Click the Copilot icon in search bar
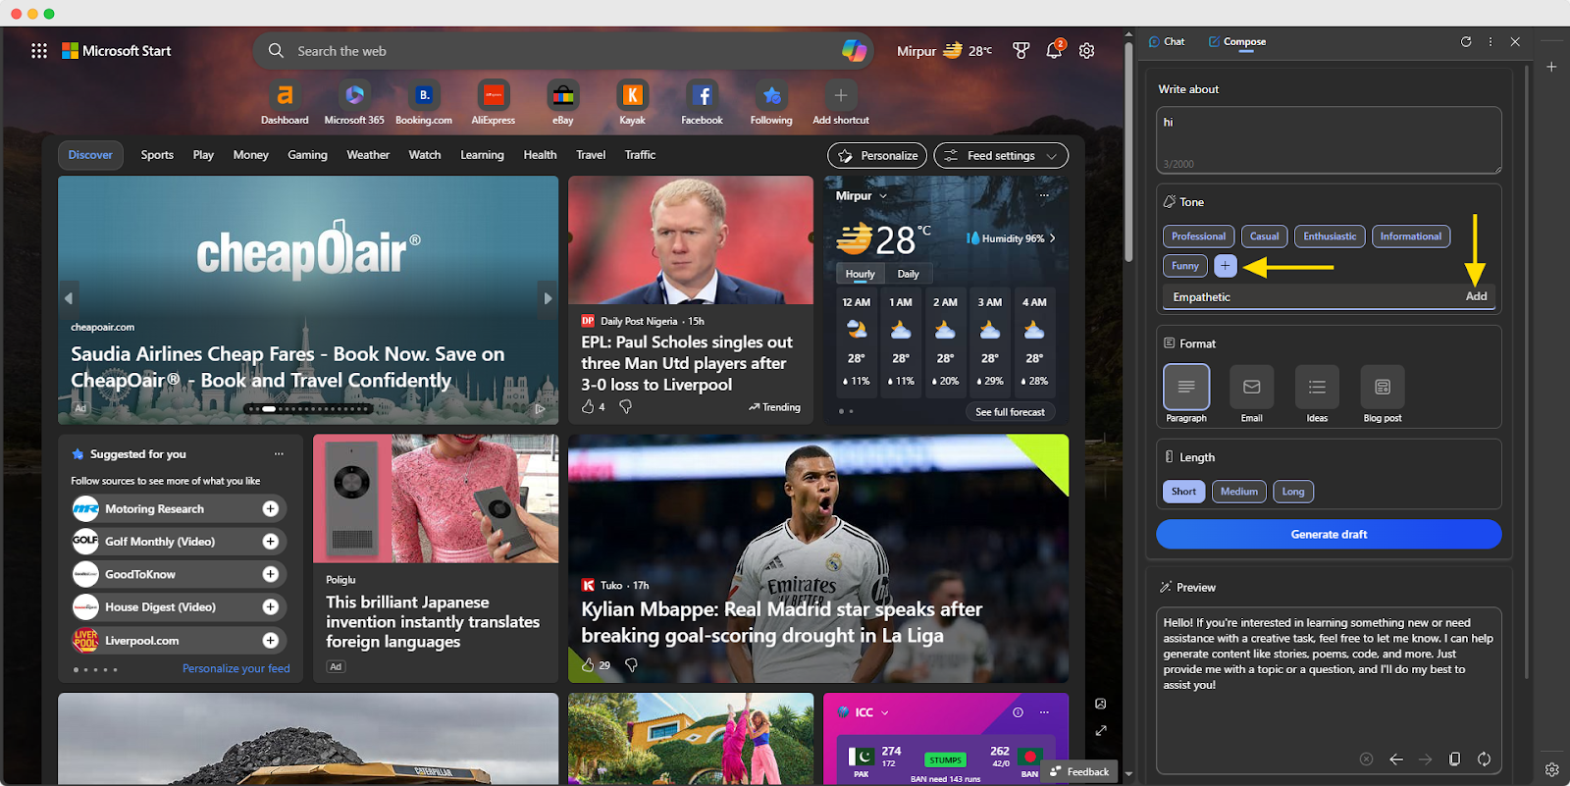The image size is (1570, 786). (854, 51)
